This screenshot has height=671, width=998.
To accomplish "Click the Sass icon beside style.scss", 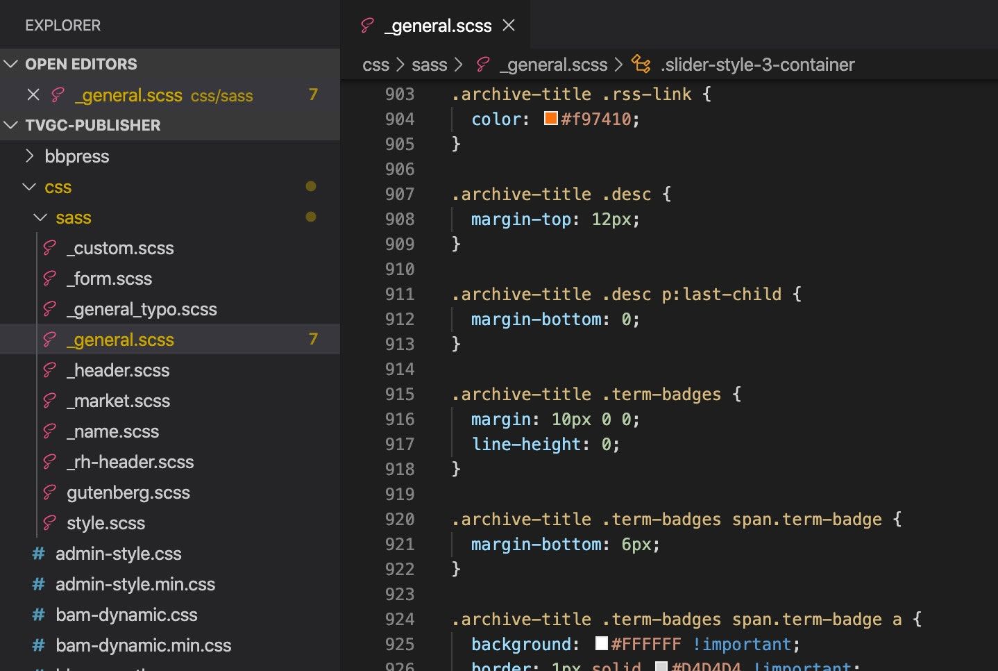I will (49, 523).
